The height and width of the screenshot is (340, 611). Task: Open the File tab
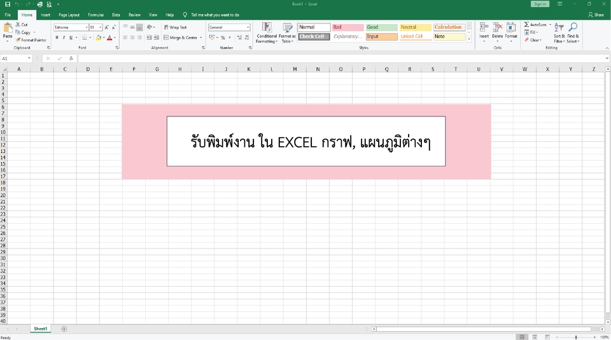coord(8,15)
